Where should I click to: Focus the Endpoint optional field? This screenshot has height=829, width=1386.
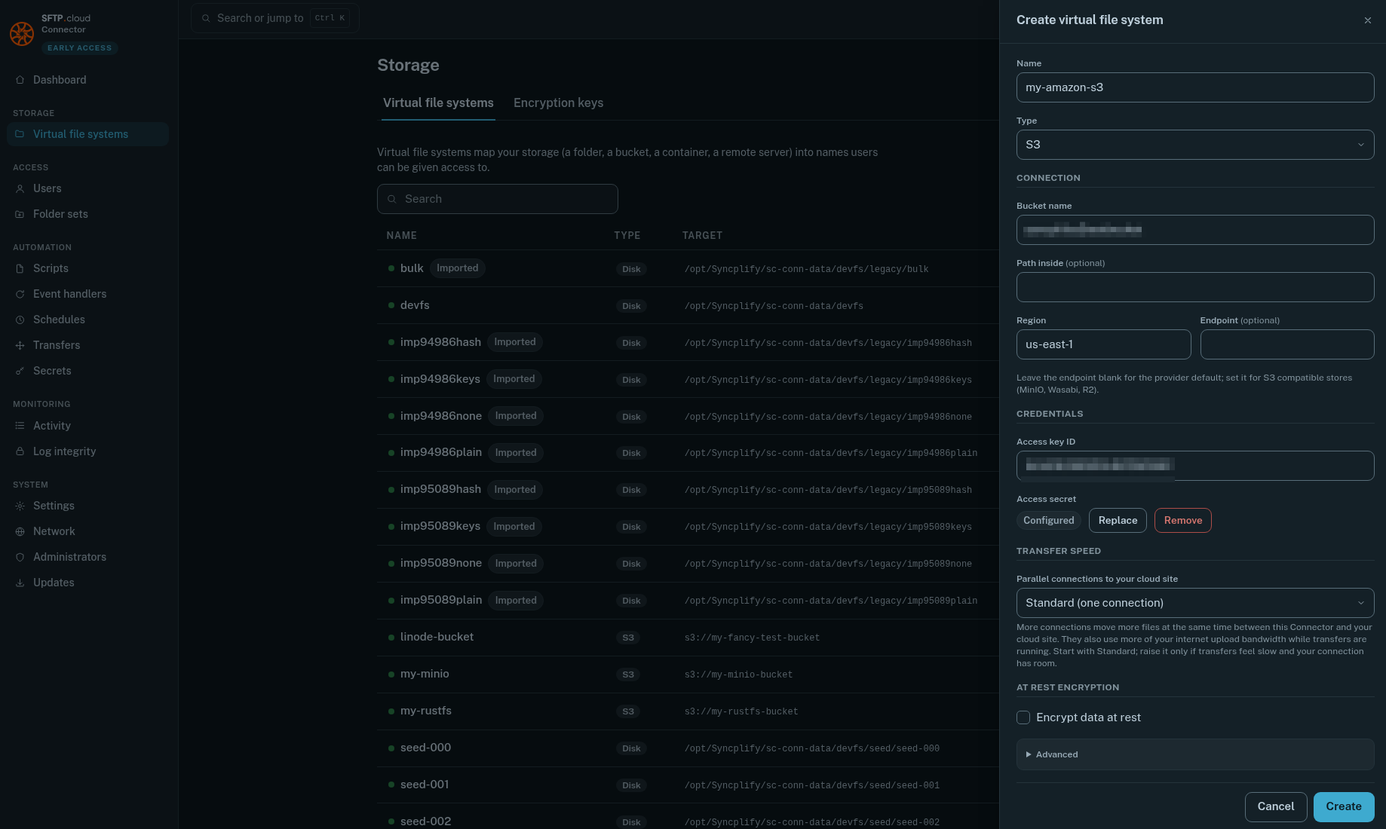(1286, 344)
